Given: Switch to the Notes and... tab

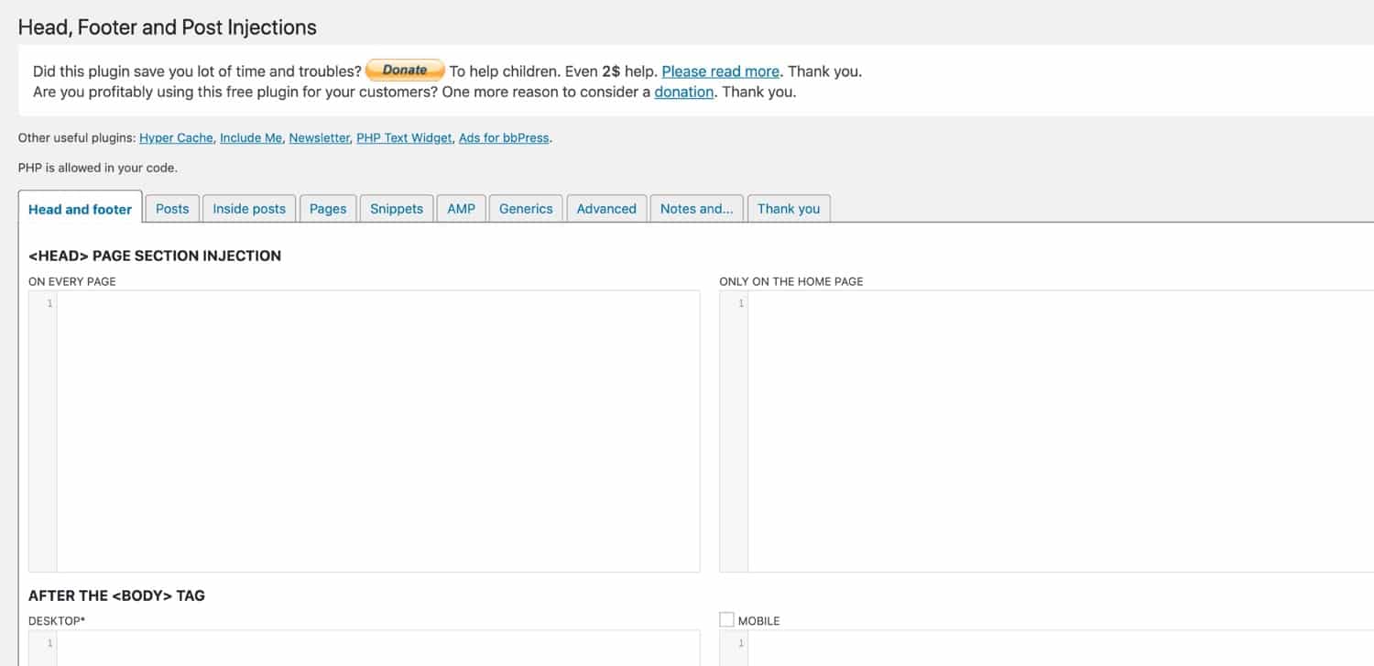Looking at the screenshot, I should coord(696,209).
